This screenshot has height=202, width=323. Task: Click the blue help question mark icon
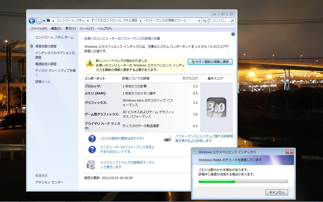(x=233, y=34)
